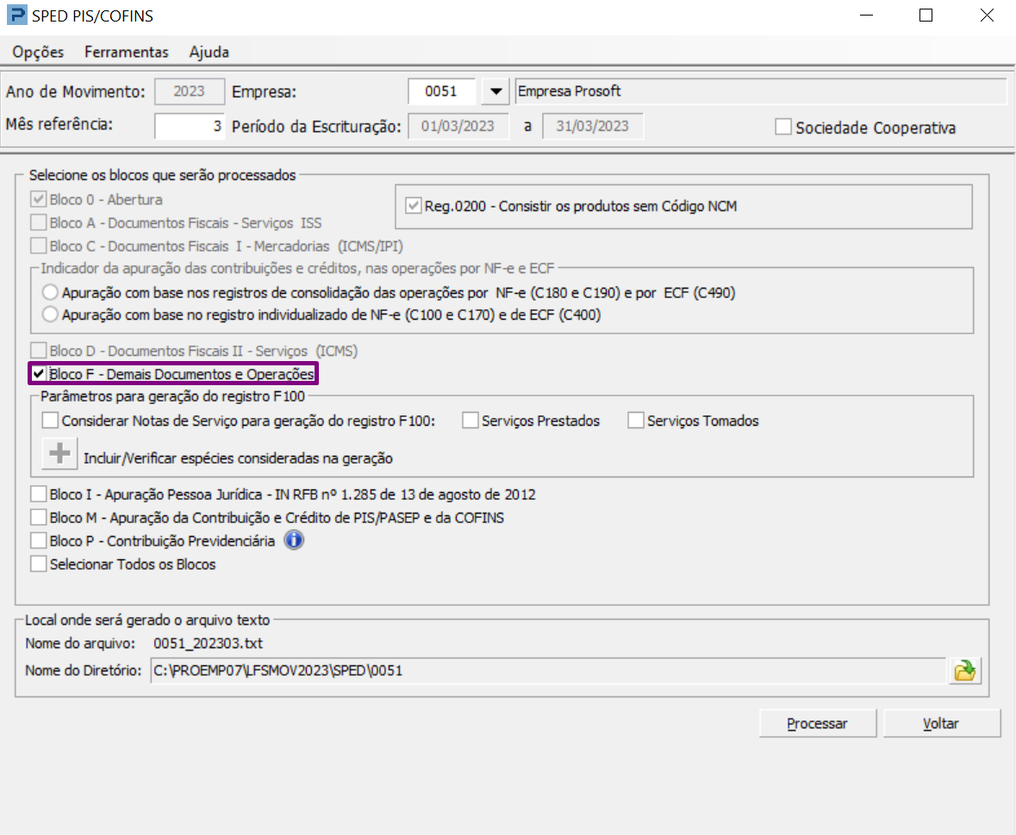Select radio for consolidação C180 e C190 apuração
The height and width of the screenshot is (835, 1016).
click(50, 292)
